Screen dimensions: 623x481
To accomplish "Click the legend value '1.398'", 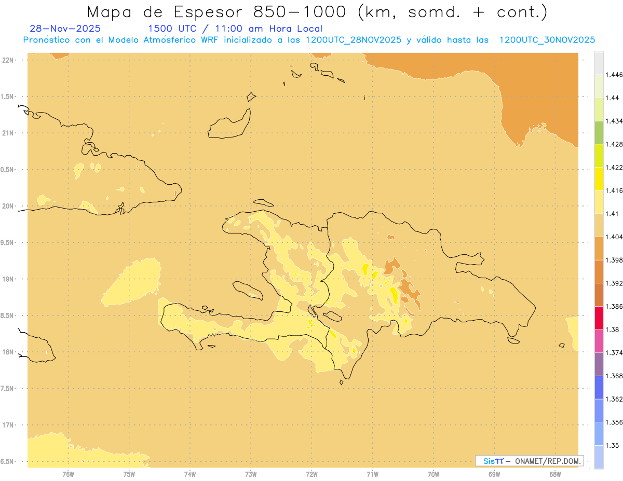I will tap(615, 260).
